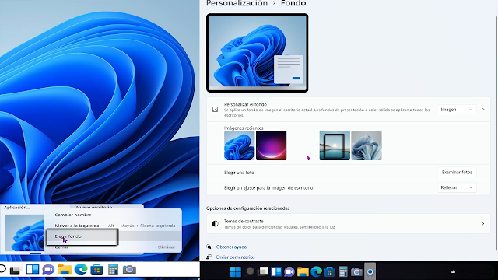This screenshot has width=498, height=280.
Task: Launch Camera from the dark taskbar
Action: pos(356,271)
